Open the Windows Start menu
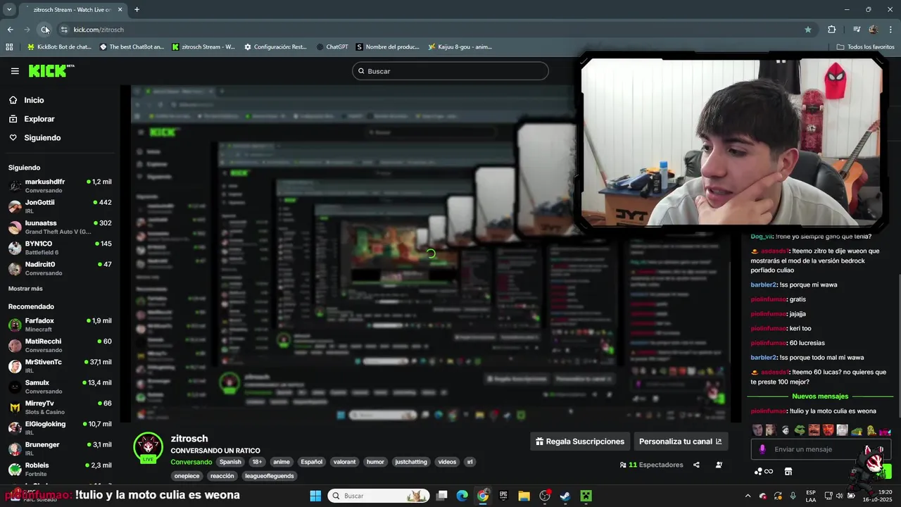 pyautogui.click(x=315, y=496)
